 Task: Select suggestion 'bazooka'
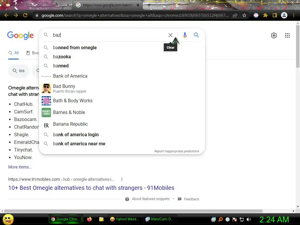coord(122,57)
